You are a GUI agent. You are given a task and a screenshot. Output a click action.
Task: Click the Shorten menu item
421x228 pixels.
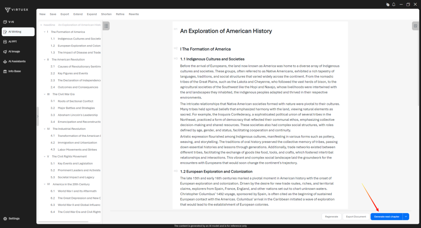tap(106, 14)
